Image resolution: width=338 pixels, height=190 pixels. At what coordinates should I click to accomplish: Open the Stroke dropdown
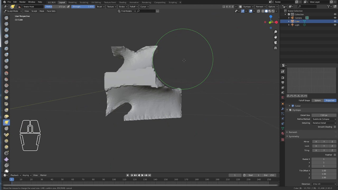pos(123,7)
